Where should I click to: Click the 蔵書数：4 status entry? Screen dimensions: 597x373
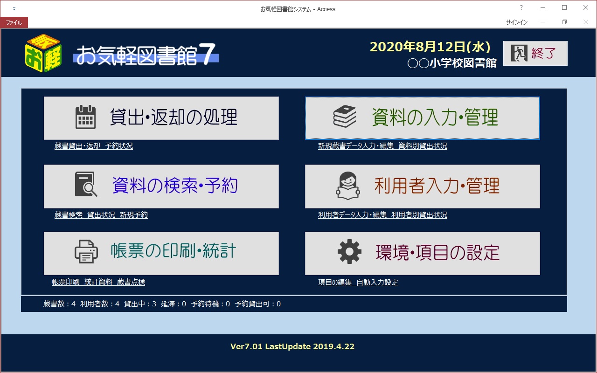[x=59, y=304]
